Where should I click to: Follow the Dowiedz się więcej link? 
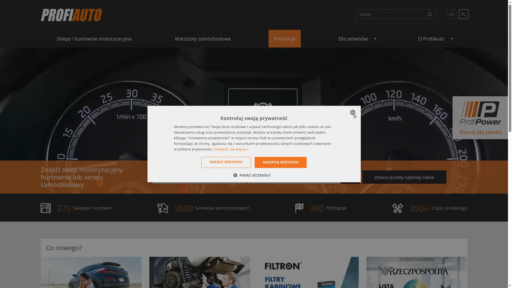coord(231,149)
